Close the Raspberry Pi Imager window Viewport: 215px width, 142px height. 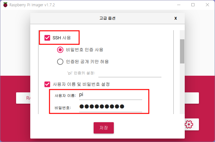[x=207, y=5]
